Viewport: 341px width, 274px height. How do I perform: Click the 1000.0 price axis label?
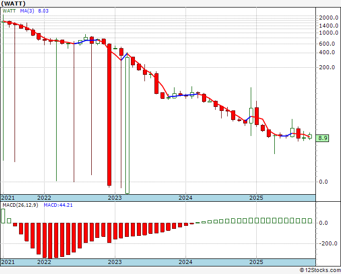pyautogui.click(x=328, y=33)
